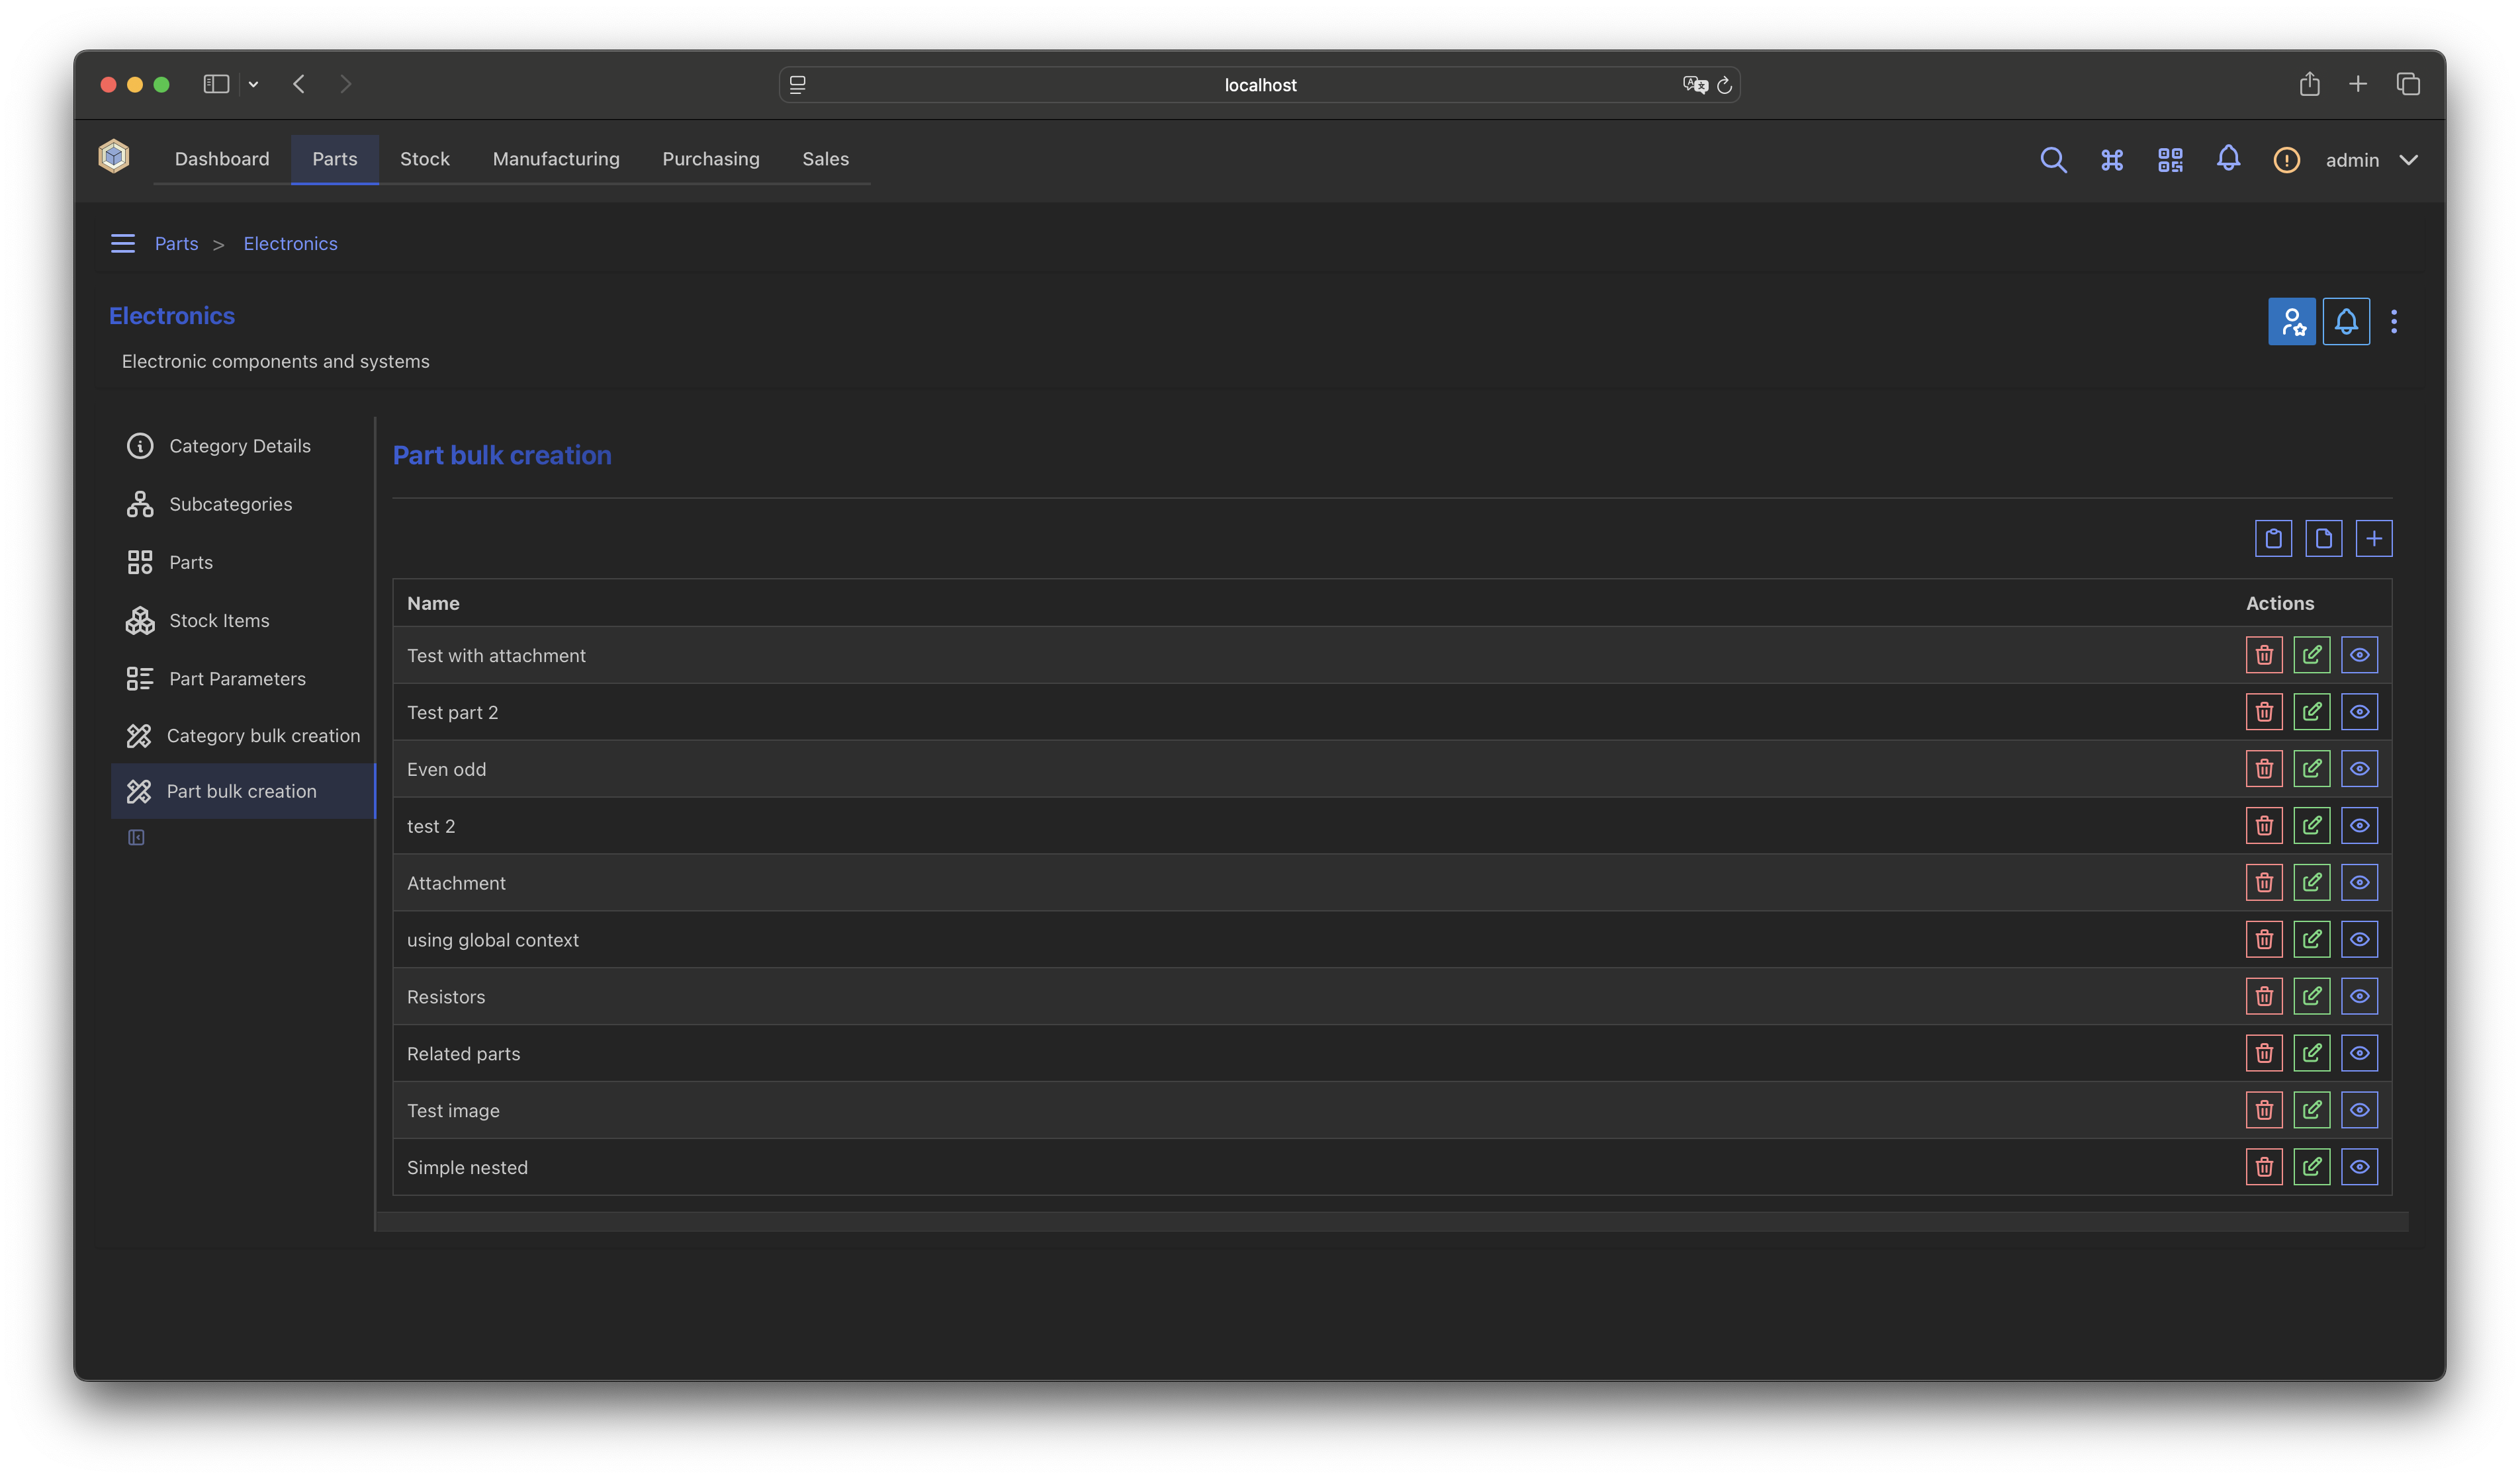Screen dimensions: 2520x1479
Task: Open the spotlight command icon
Action: tap(2111, 160)
